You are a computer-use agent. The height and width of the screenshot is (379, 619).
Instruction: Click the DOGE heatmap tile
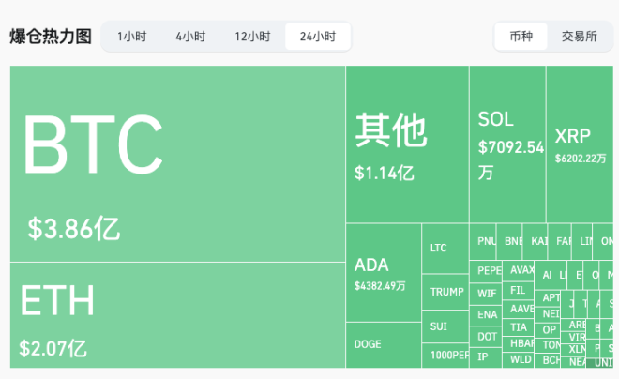[x=383, y=344]
